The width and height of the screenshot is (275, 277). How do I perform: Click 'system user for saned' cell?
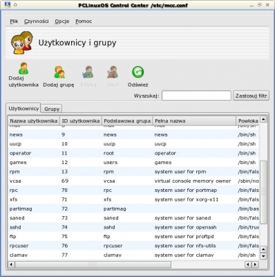[x=182, y=218]
